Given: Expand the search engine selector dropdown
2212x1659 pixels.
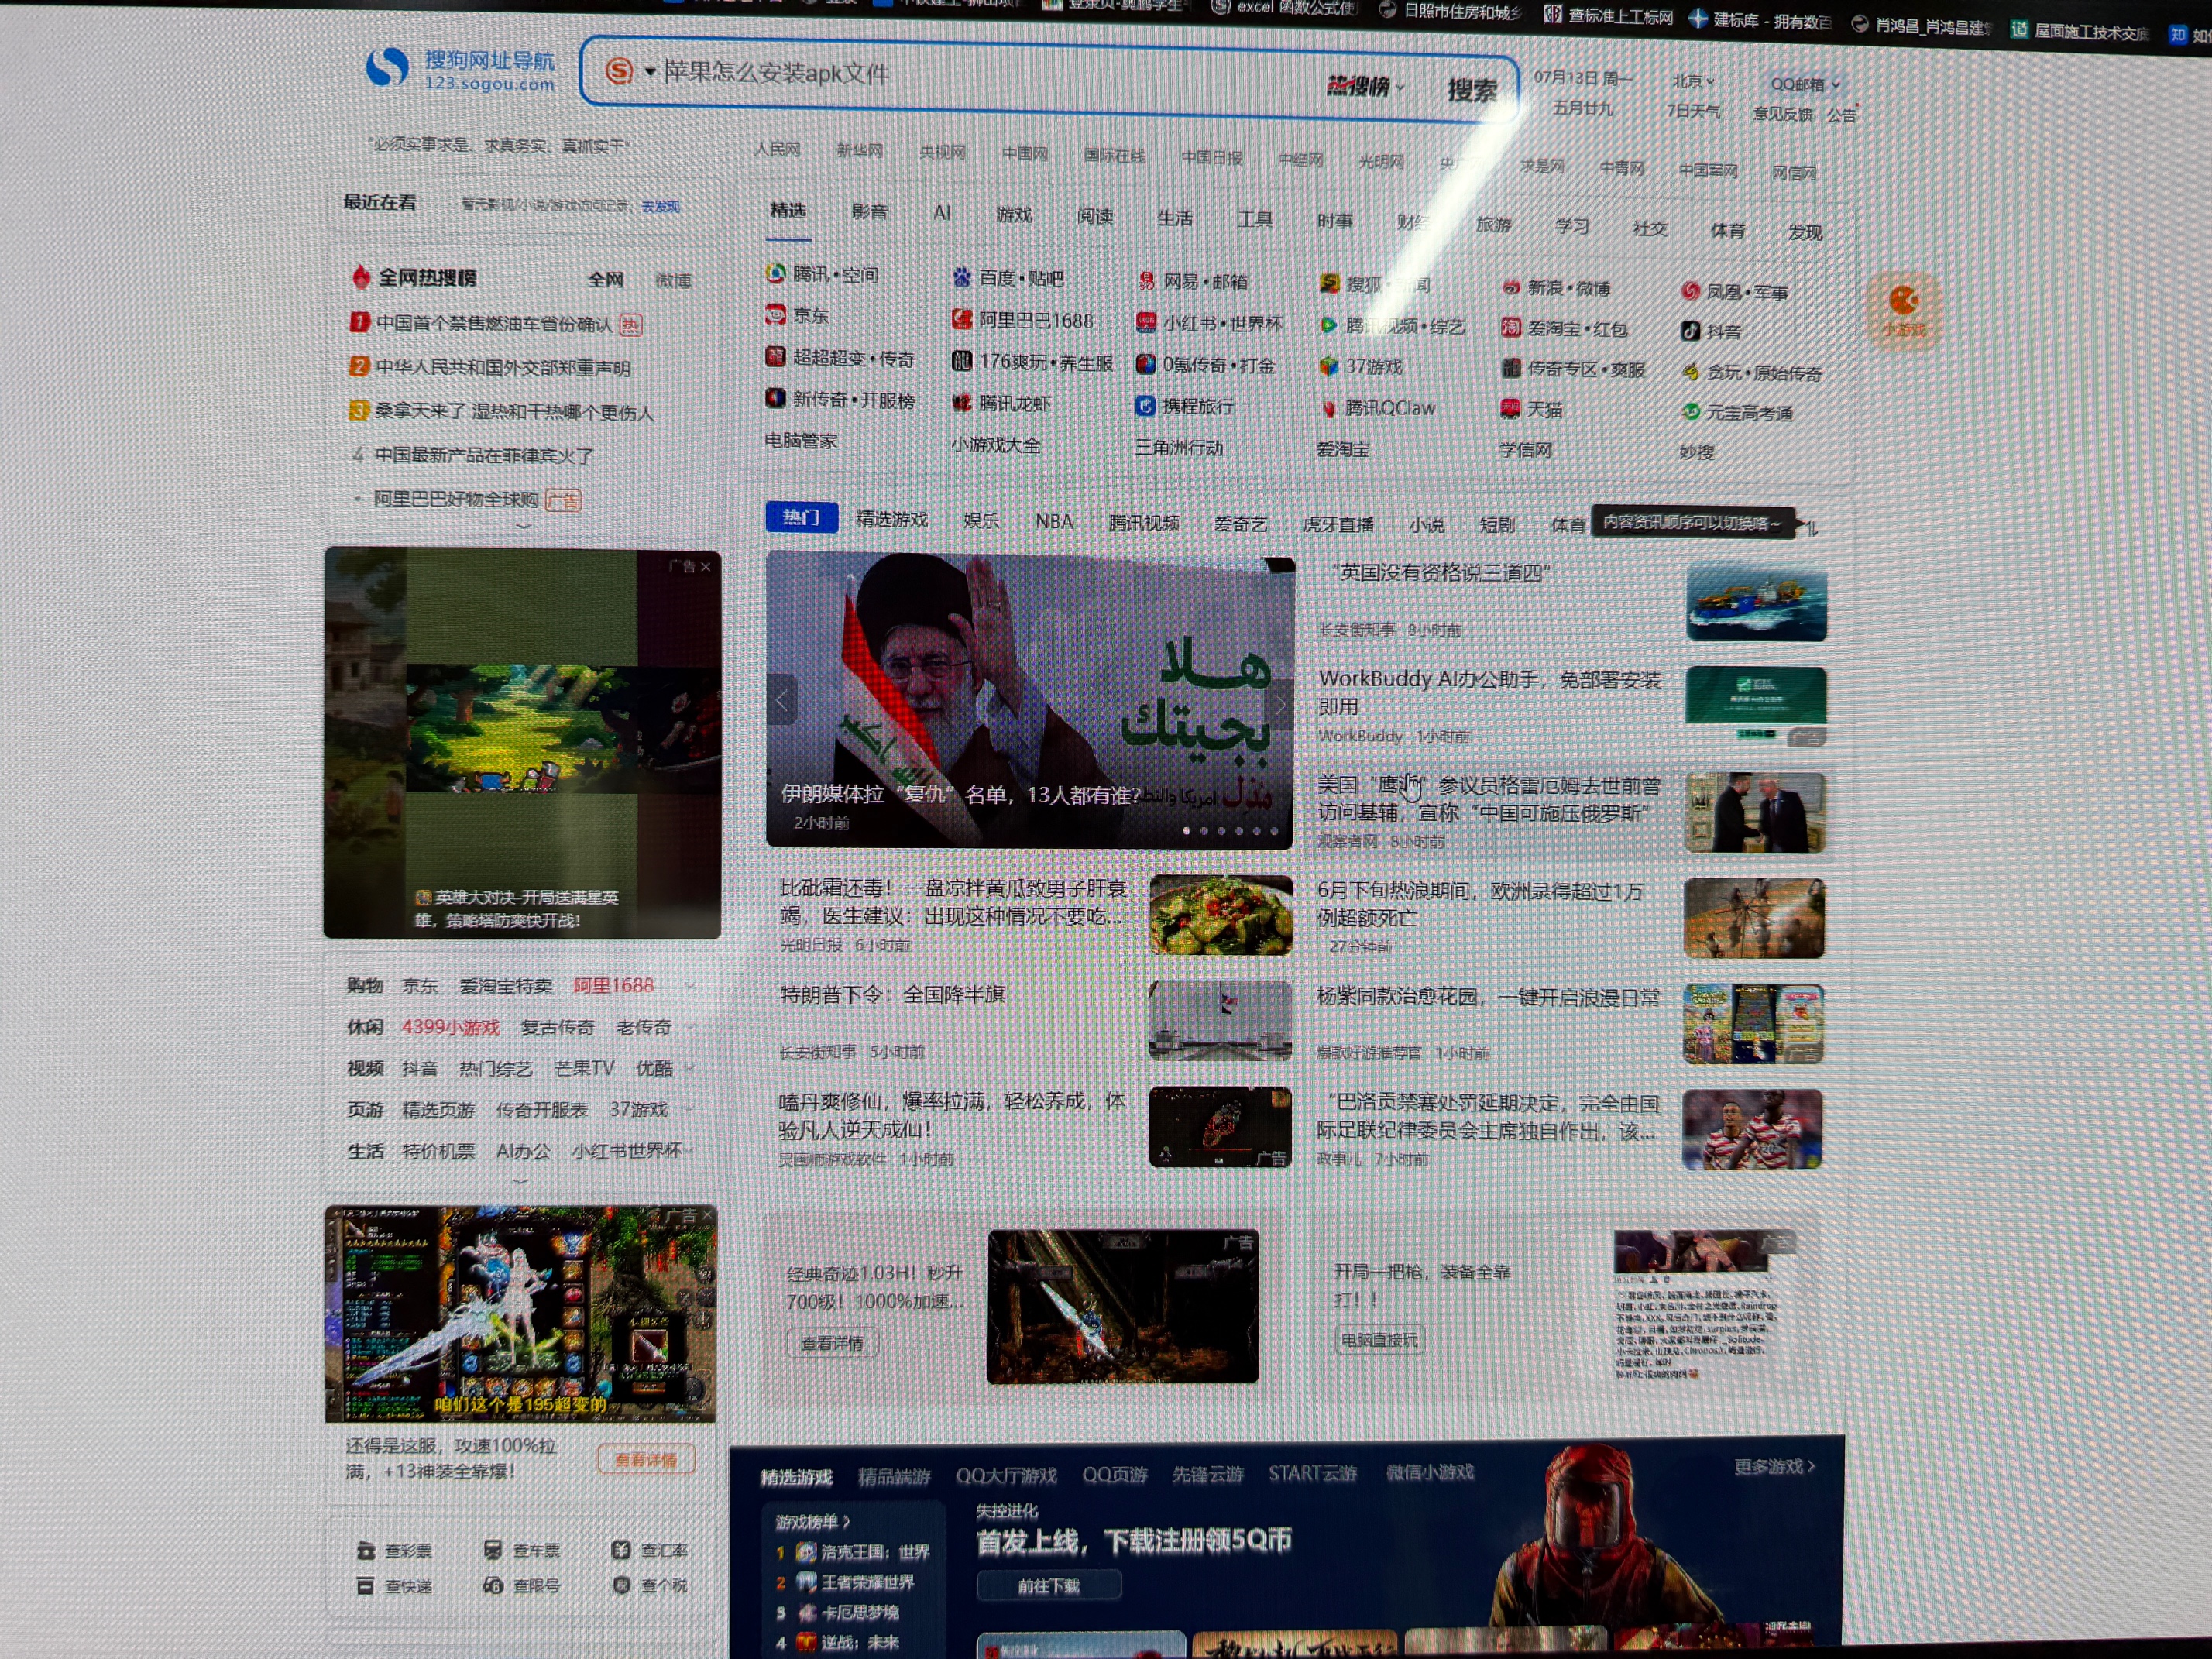Looking at the screenshot, I should click(x=650, y=72).
